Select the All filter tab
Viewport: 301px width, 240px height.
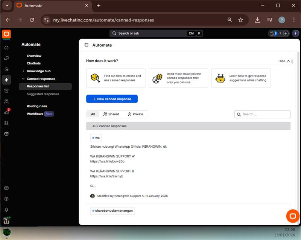point(93,114)
